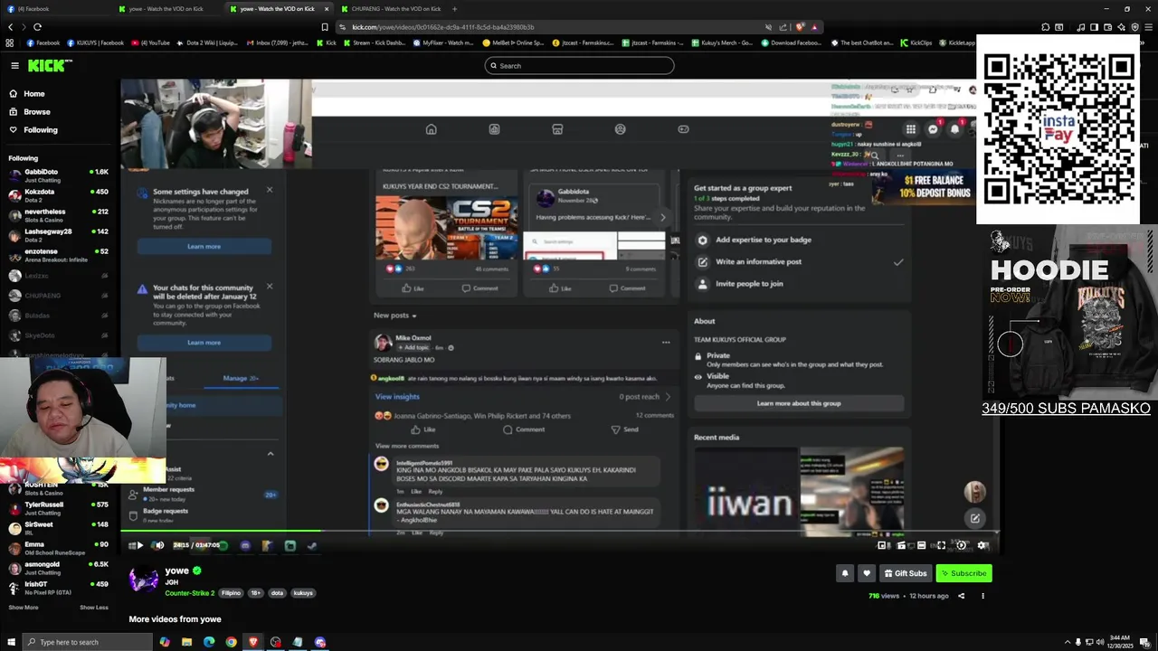The image size is (1158, 651).
Task: Open GabbiDoto channel in Following list
Action: pyautogui.click(x=59, y=175)
